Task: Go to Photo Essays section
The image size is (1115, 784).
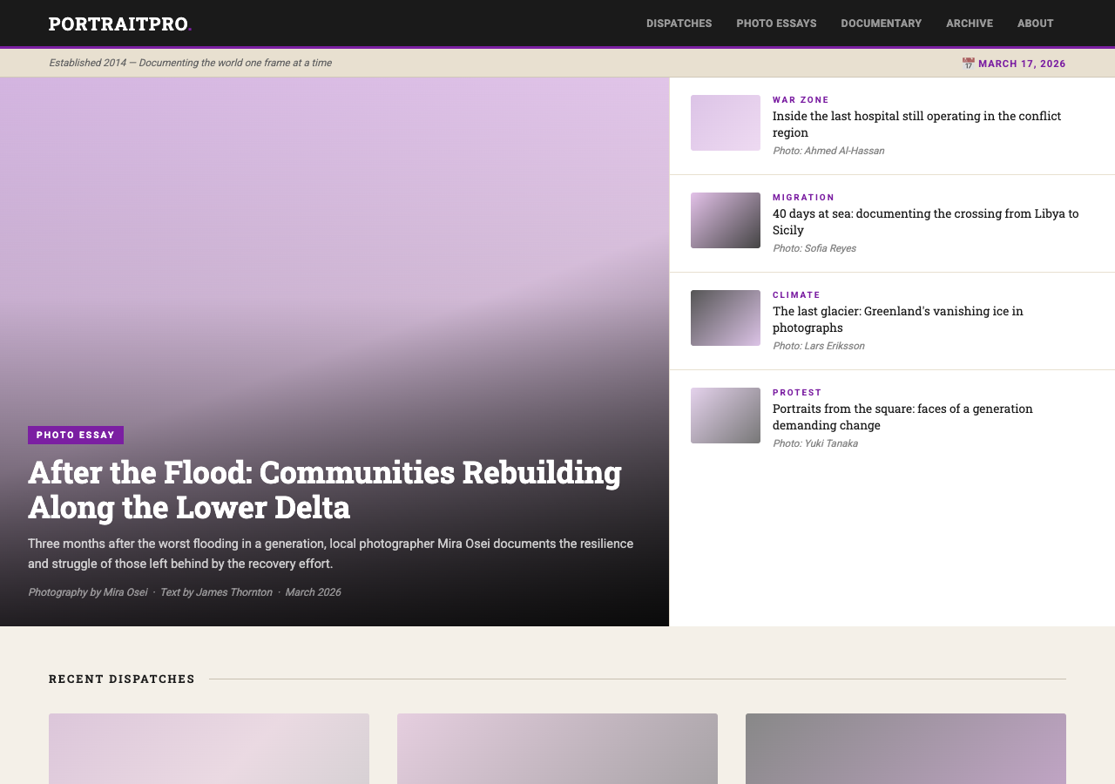Action: tap(776, 24)
